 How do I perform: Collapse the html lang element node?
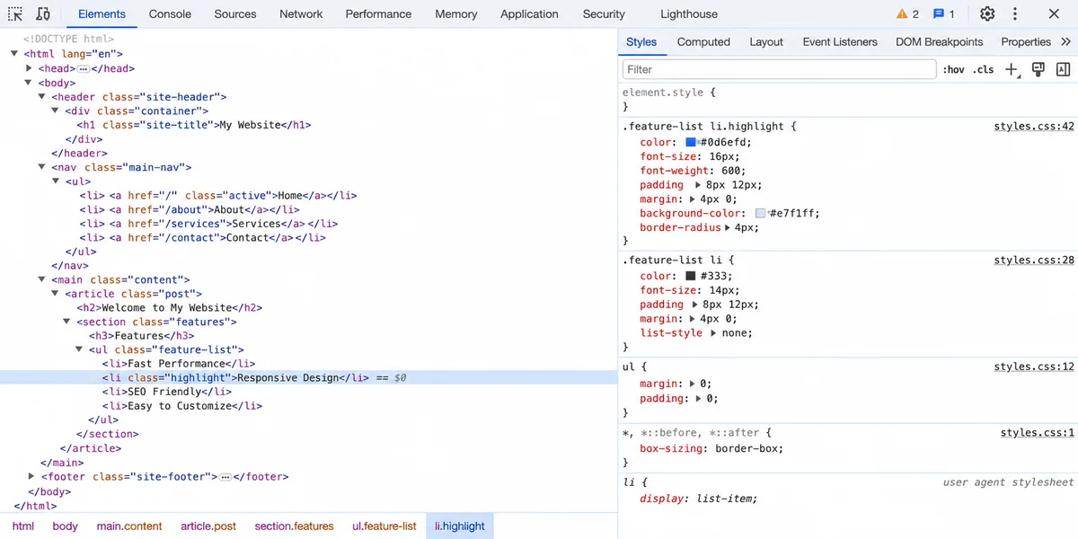click(x=15, y=54)
